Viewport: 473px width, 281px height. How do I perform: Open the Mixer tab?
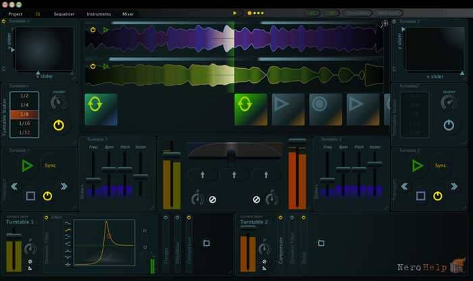click(x=128, y=14)
